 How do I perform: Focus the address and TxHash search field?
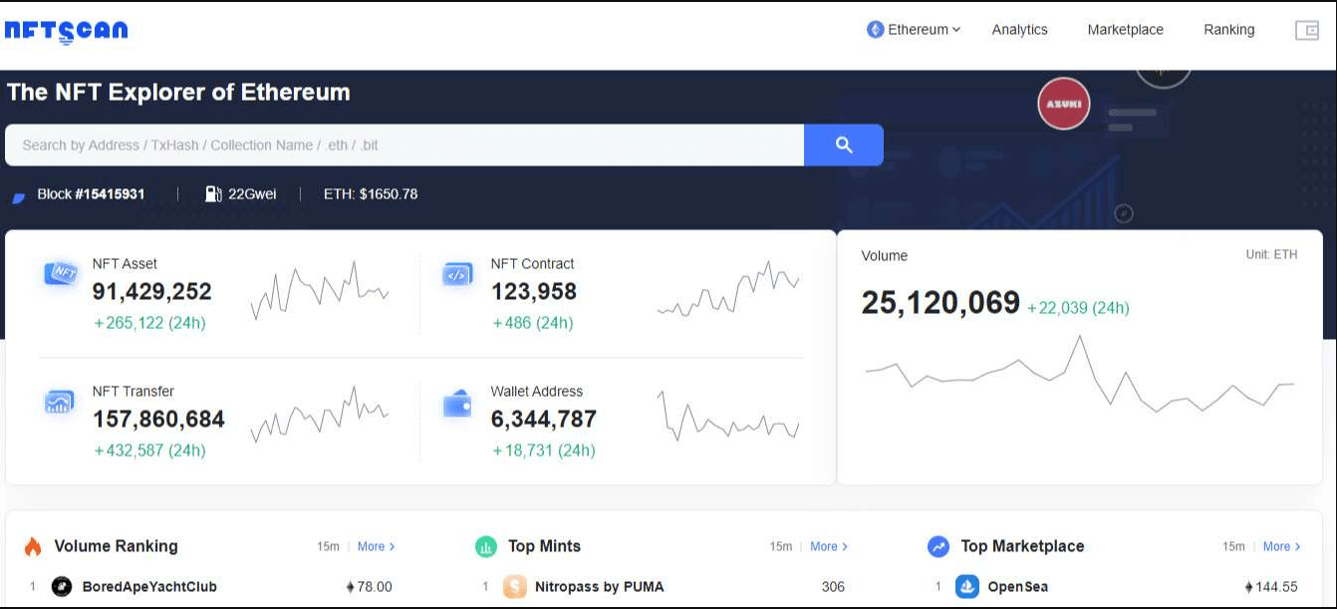pyautogui.click(x=404, y=145)
